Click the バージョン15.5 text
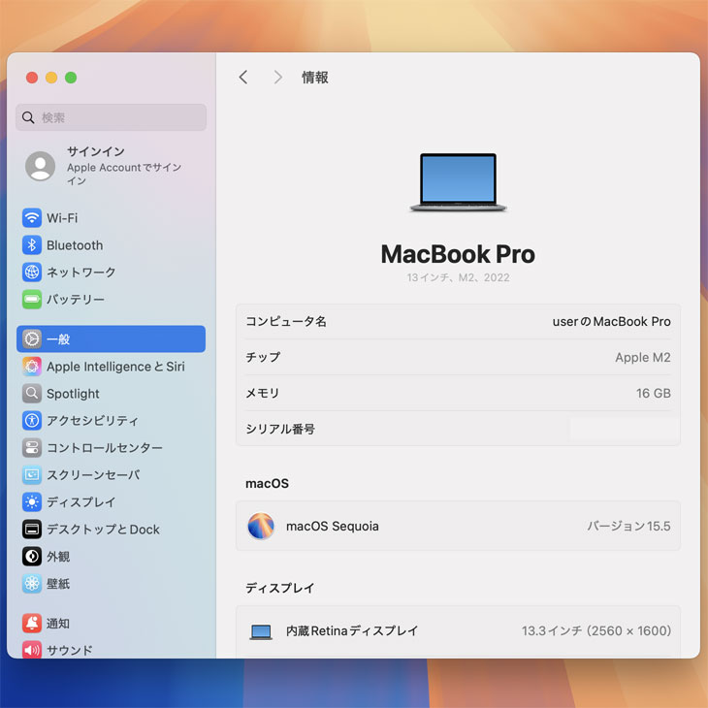 [628, 526]
